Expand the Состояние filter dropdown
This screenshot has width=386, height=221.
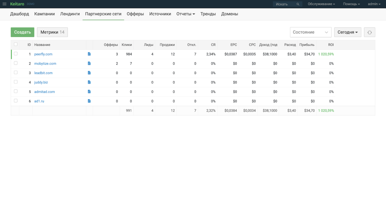click(x=310, y=32)
